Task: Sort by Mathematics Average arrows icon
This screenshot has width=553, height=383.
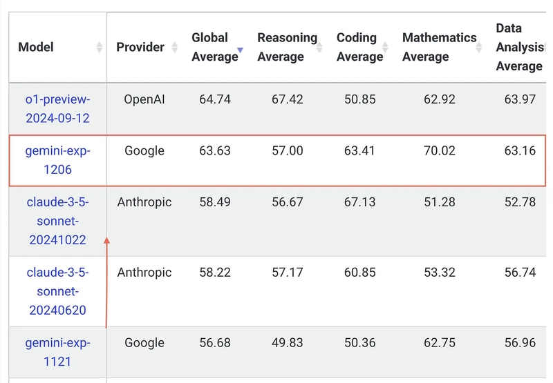Action: coord(479,47)
